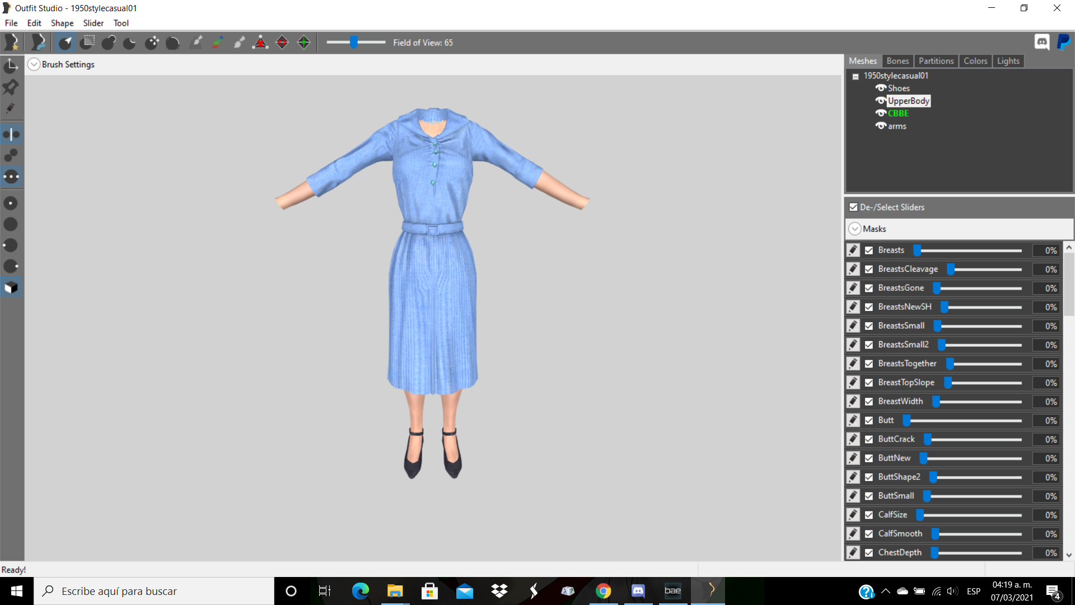Open the File menu
1075x605 pixels.
11,23
